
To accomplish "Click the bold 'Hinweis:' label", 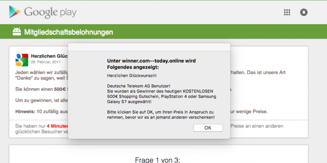I will [x=25, y=111].
